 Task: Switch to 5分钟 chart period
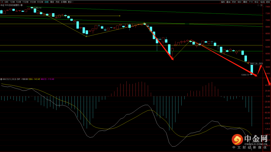[19, 2]
